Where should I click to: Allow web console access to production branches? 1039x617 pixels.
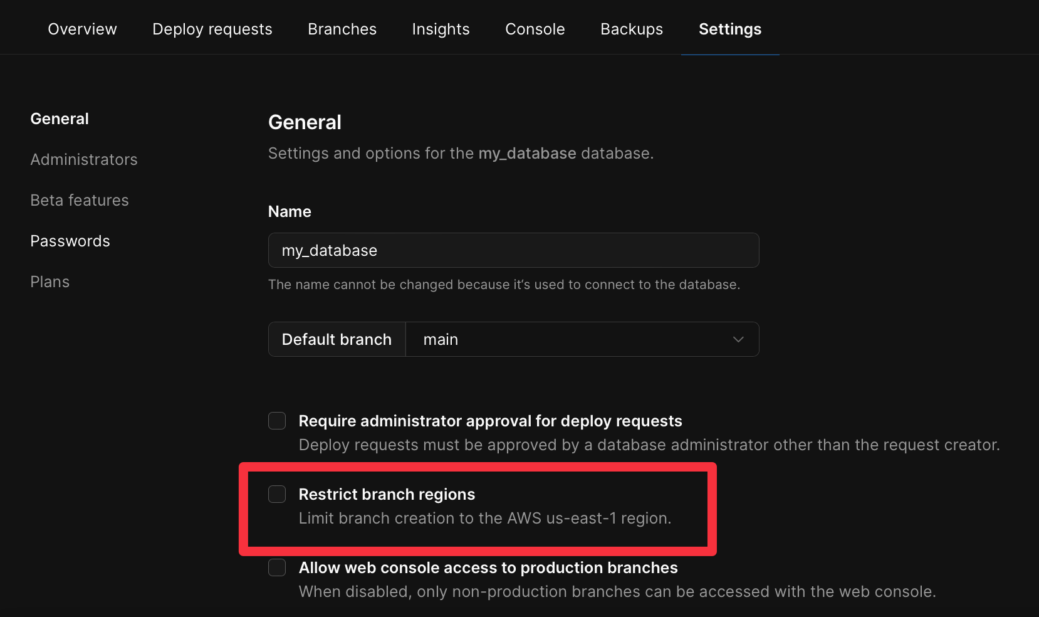tap(276, 567)
